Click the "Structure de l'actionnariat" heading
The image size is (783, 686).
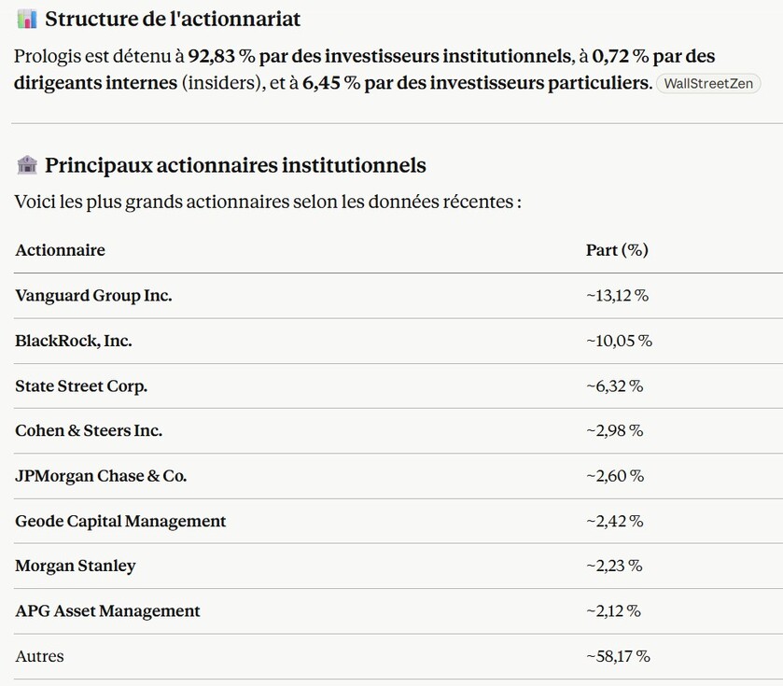[x=173, y=19]
